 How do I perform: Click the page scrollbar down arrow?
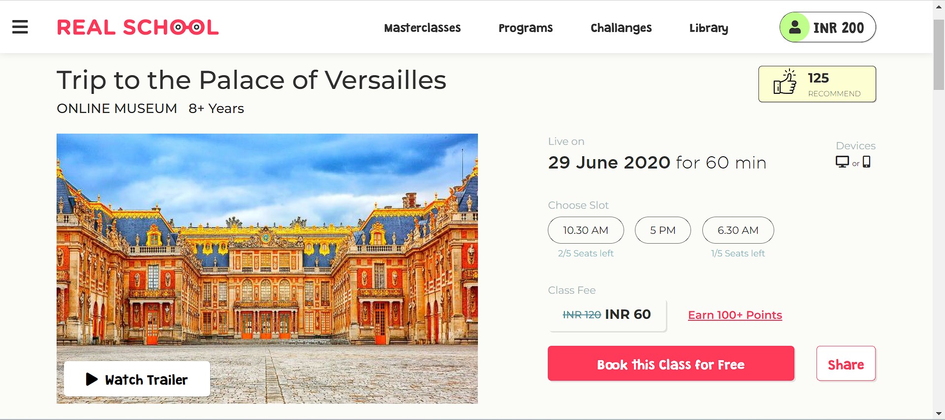pos(939,414)
